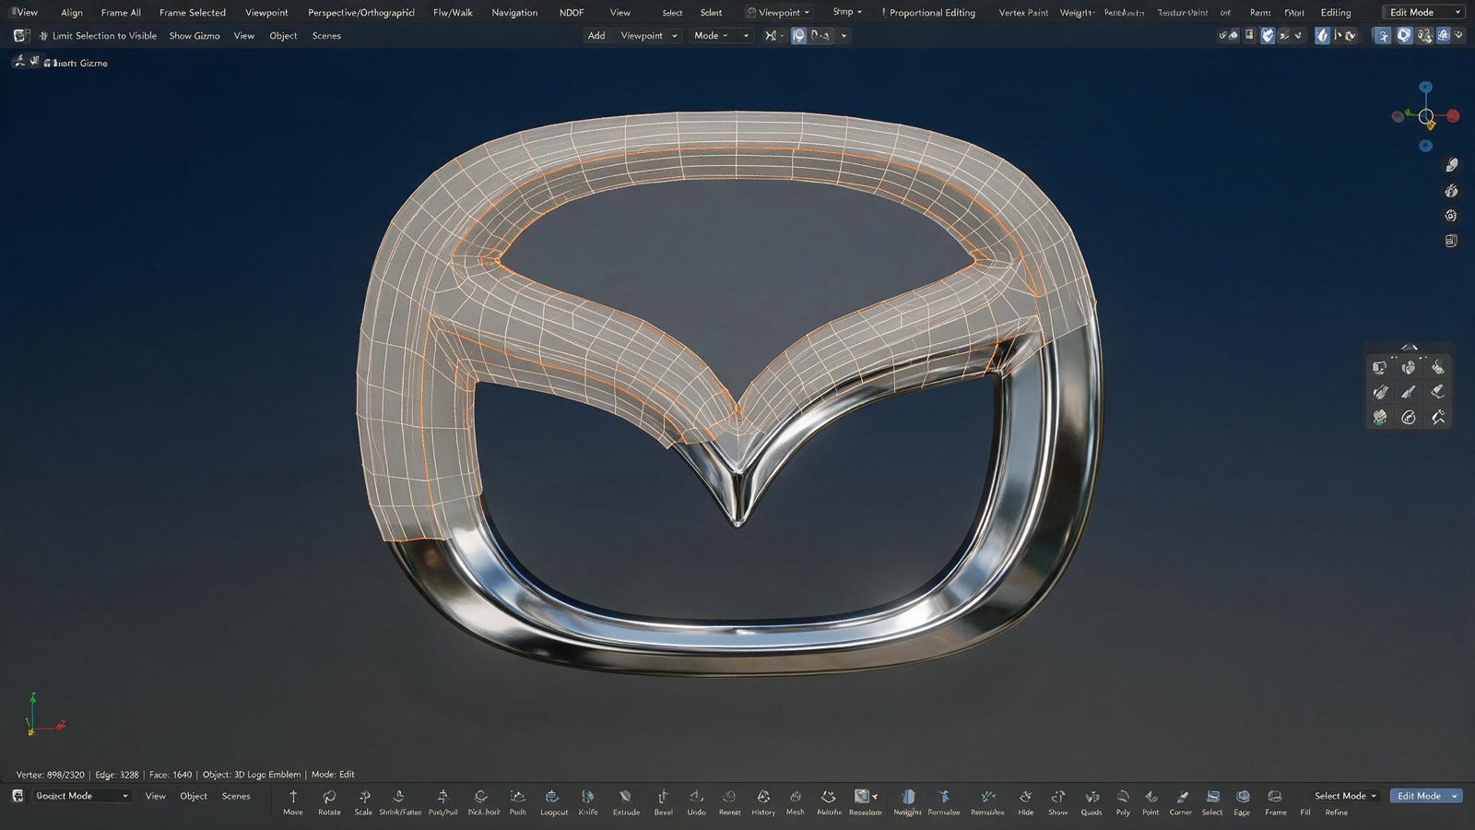The width and height of the screenshot is (1475, 830).
Task: Open the Edit Mode dropdown at top right
Action: tap(1424, 12)
